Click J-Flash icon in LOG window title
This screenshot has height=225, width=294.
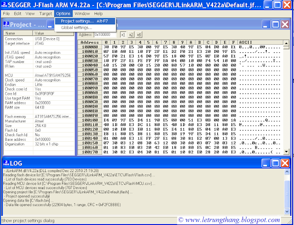coord(6,163)
